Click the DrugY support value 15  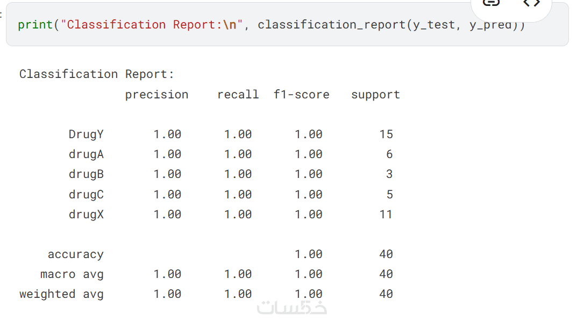(386, 134)
